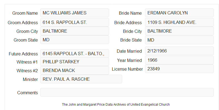Focus the Groom State MD field

(x=75, y=40)
